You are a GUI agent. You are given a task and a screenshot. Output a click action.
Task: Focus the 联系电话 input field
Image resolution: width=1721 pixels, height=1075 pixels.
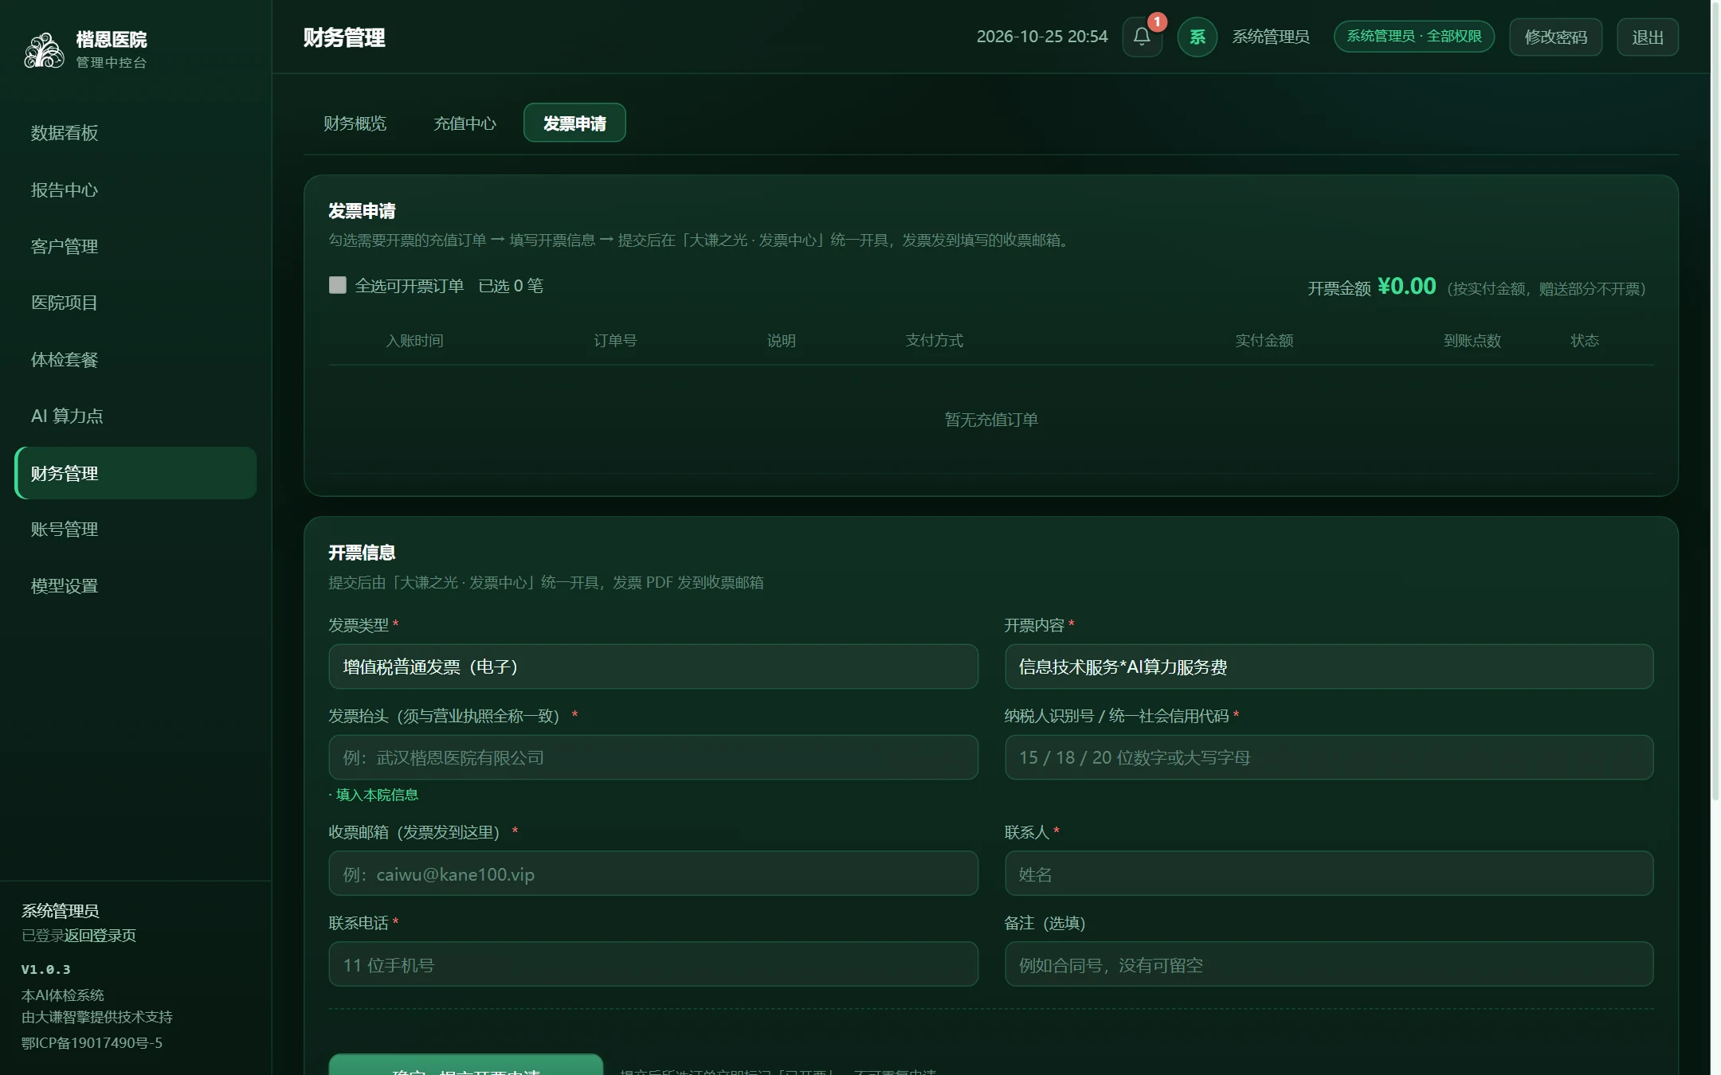pos(653,964)
